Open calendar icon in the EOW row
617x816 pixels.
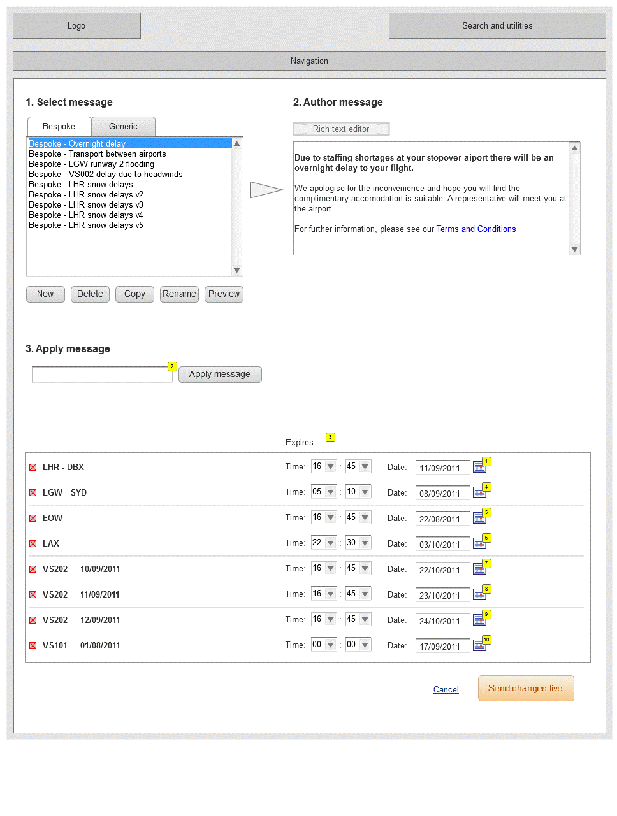[x=479, y=519]
